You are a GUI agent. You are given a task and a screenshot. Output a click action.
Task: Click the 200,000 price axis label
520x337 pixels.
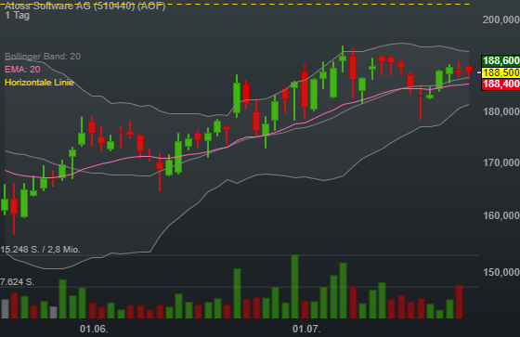tap(501, 19)
